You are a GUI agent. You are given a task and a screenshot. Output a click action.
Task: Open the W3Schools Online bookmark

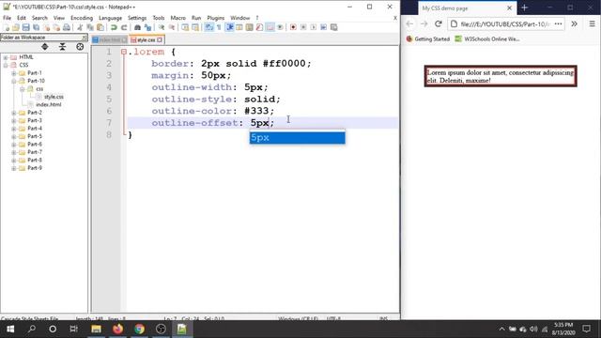click(487, 38)
